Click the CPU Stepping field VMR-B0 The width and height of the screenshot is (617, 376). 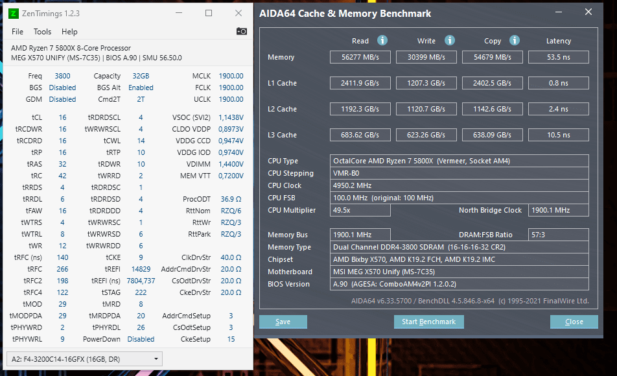point(460,173)
